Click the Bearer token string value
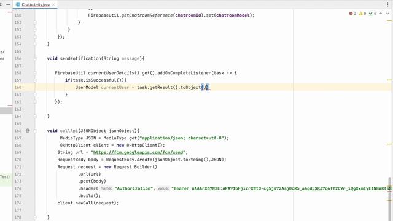Screen dimensions: 393x221 pos(281,188)
